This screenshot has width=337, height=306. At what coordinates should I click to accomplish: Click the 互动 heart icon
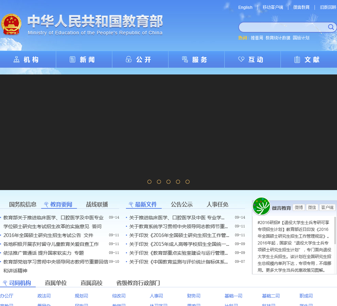pyautogui.click(x=241, y=60)
